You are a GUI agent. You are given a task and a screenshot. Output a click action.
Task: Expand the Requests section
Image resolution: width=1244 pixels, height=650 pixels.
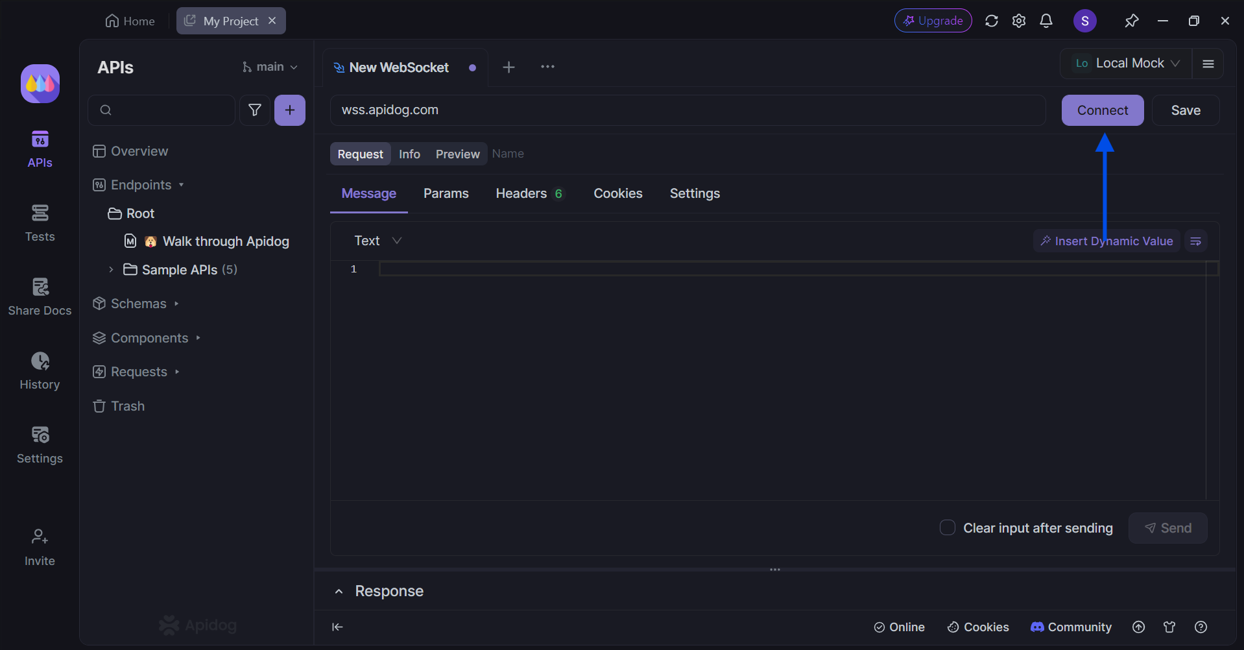click(176, 372)
